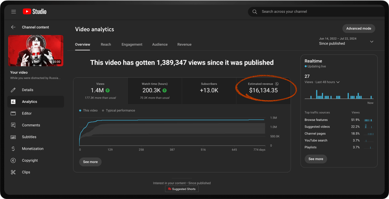
Task: Switch to the Reach tab
Action: pyautogui.click(x=106, y=45)
